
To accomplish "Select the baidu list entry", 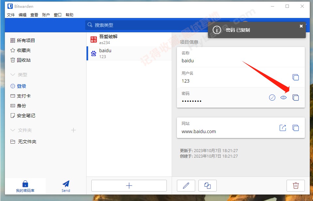I will click(129, 53).
